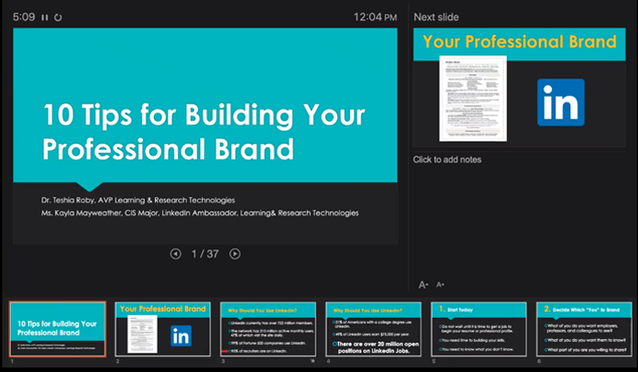The image size is (638, 372).
Task: Click the Ms. Kayla Mayweather subtitle line
Action: coord(200,213)
